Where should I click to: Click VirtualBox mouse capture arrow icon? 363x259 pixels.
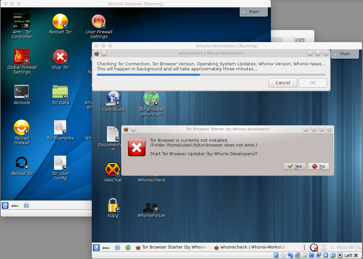(340, 255)
